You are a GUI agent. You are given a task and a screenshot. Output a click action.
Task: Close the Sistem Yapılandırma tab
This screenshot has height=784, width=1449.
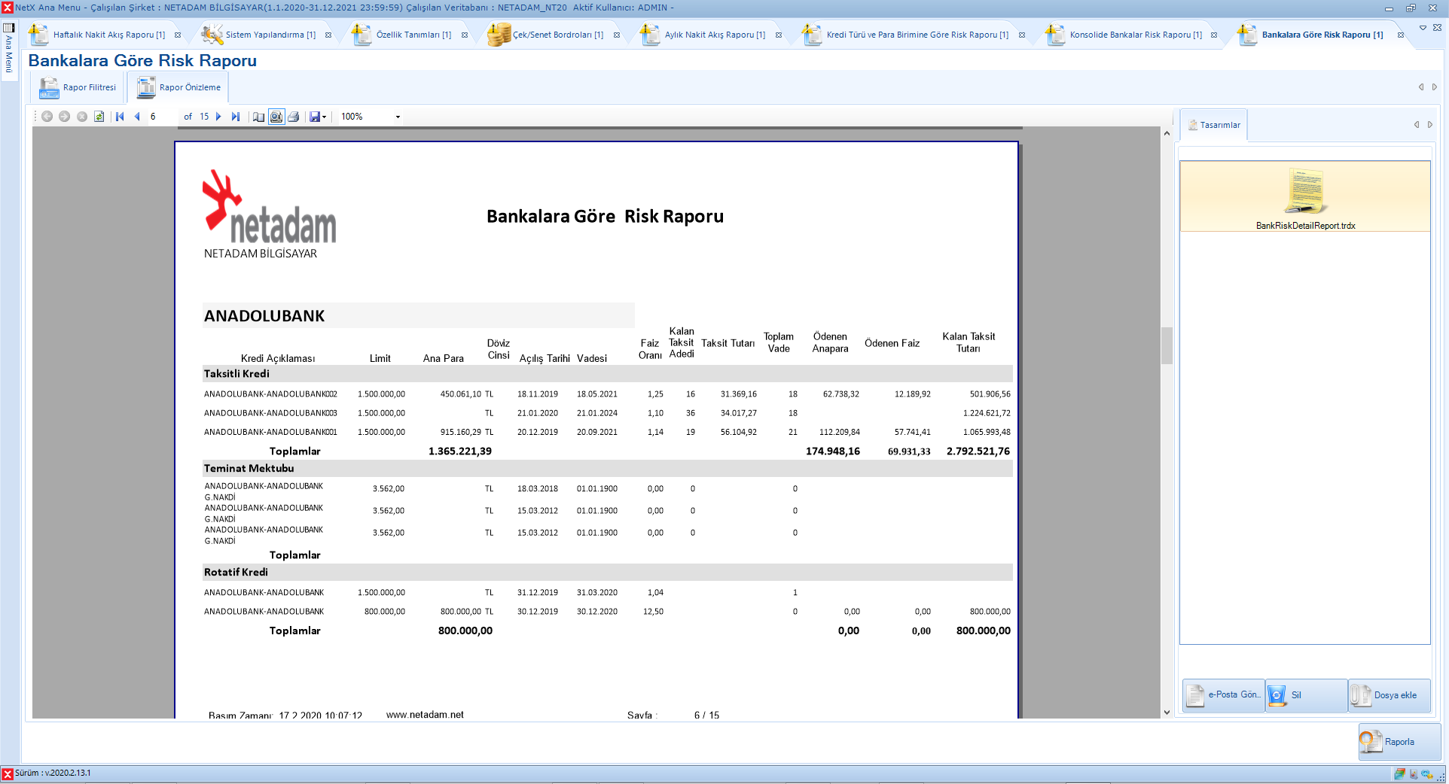[328, 35]
